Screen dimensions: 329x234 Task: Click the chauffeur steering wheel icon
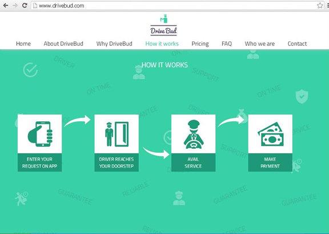pyautogui.click(x=194, y=134)
